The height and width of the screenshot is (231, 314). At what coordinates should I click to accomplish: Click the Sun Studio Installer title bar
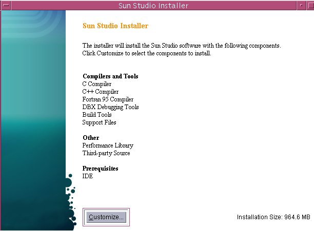pyautogui.click(x=153, y=6)
